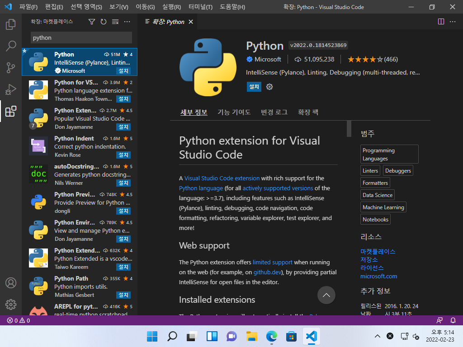This screenshot has height=347, width=463.
Task: Open File Explorer from the taskbar
Action: (x=251, y=336)
